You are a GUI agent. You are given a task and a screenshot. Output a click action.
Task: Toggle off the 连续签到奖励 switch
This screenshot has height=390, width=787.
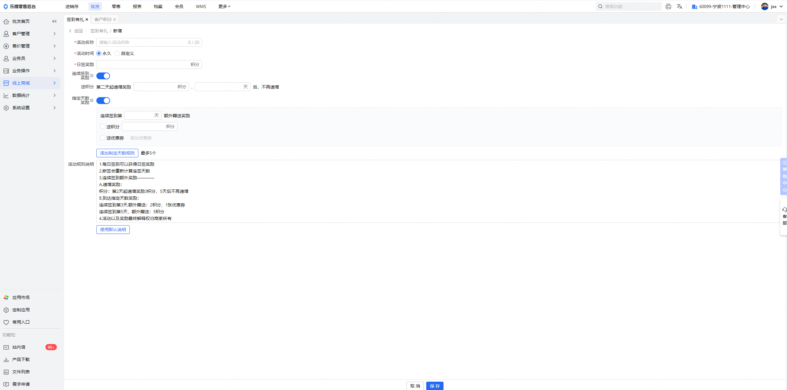pos(103,76)
